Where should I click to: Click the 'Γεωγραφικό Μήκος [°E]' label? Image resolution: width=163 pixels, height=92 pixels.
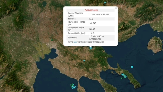pyautogui.click(x=76, y=29)
